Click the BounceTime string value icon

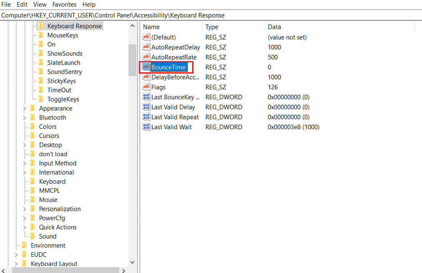pos(146,67)
